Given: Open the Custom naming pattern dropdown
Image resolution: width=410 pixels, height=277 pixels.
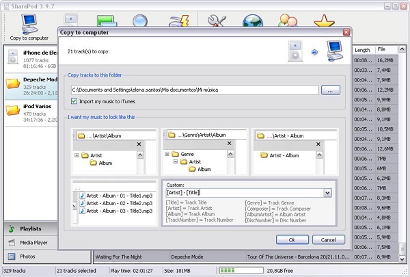Looking at the screenshot, I should (x=327, y=193).
